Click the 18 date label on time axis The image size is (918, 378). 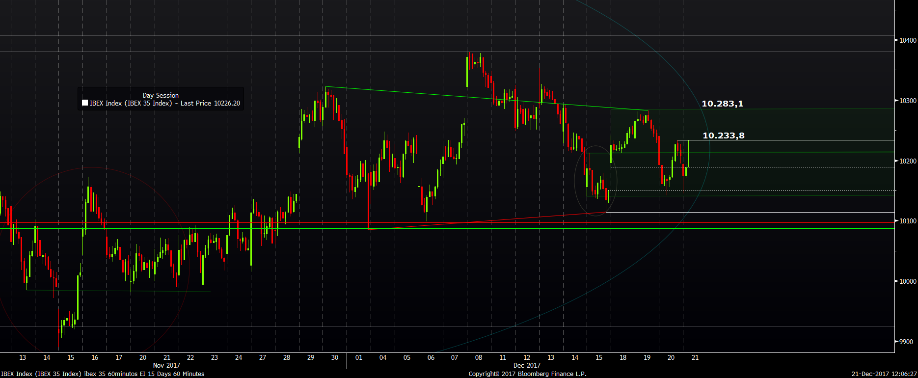(623, 357)
